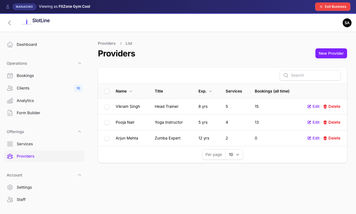Open the Per page dropdown

coord(234,155)
